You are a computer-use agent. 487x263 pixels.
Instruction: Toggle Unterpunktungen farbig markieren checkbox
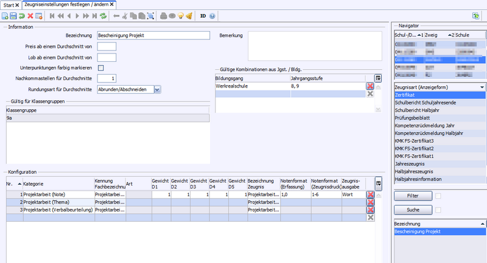click(x=101, y=67)
